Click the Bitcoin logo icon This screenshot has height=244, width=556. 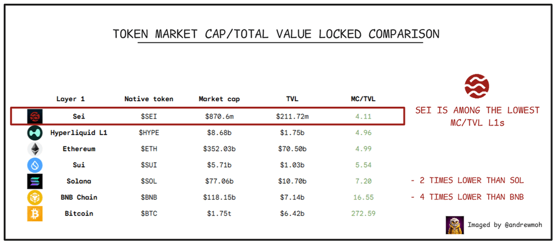point(34,213)
